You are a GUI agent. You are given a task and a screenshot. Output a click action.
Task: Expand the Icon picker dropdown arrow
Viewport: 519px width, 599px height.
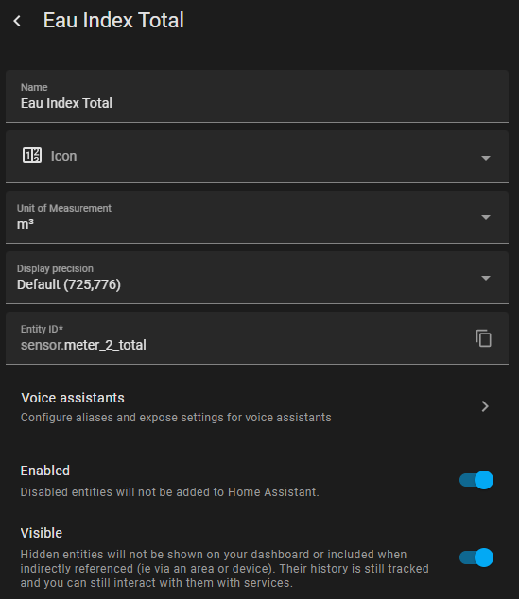pos(485,158)
